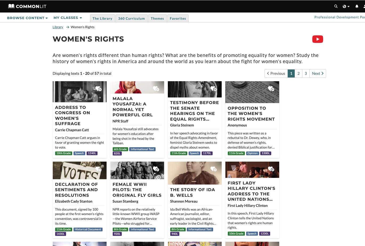Go to page 2 of results
The height and width of the screenshot is (246, 365).
(298, 73)
